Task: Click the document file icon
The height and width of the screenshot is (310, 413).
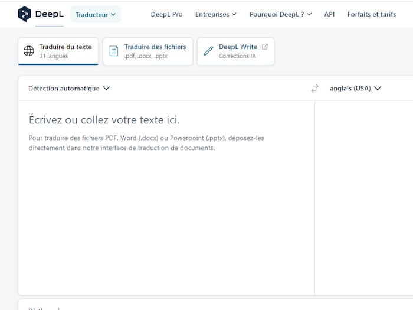Action: point(114,51)
